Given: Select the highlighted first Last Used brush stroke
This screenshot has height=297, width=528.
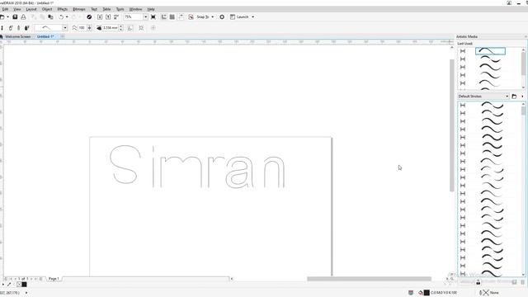Looking at the screenshot, I should pyautogui.click(x=490, y=51).
